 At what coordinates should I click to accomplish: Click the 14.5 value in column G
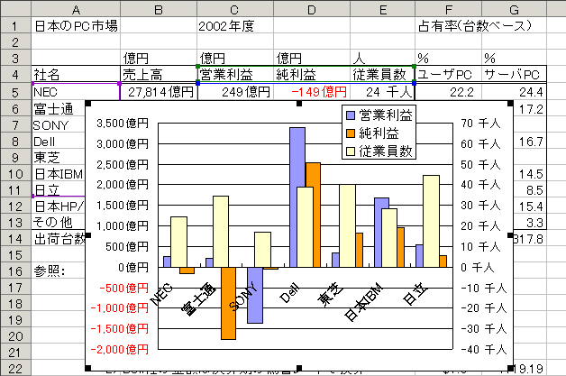tap(530, 174)
